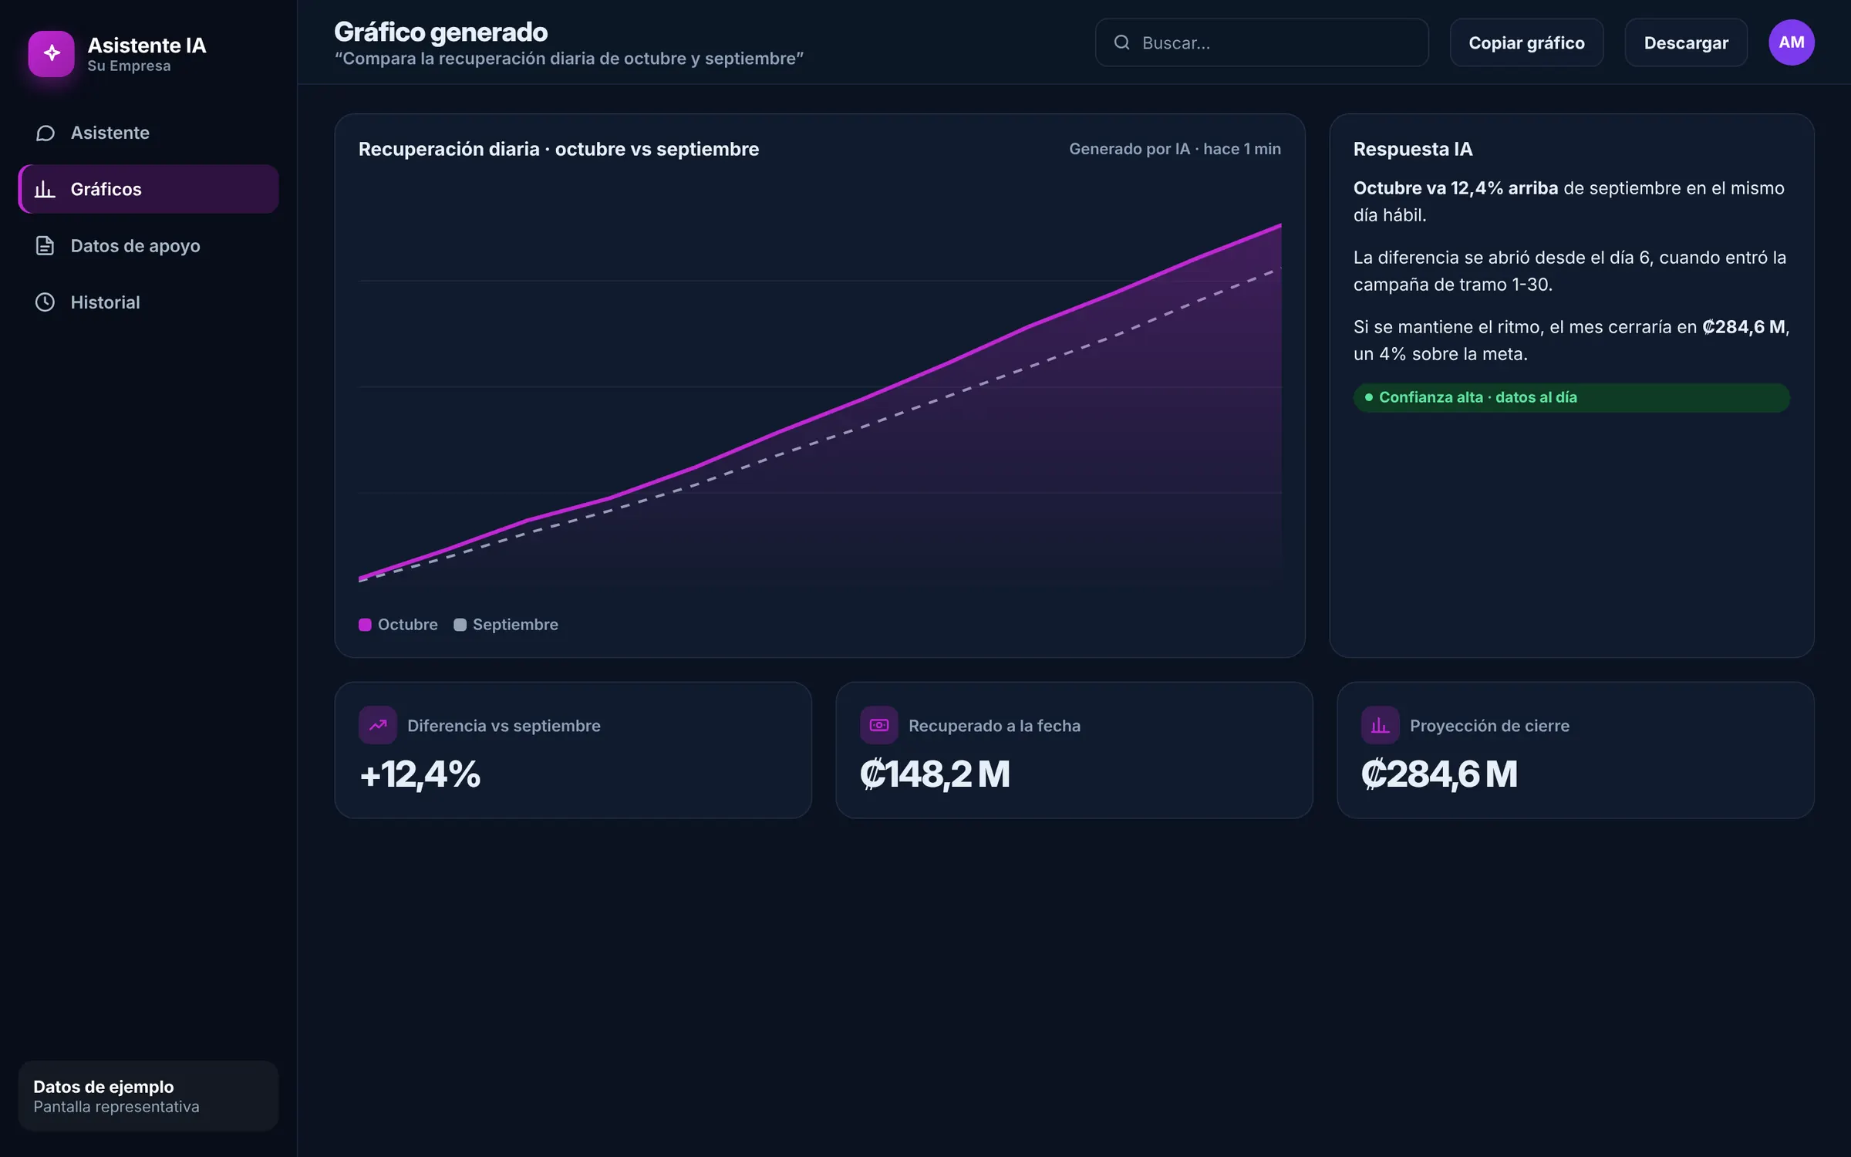
Task: Click the Historial clock icon
Action: click(45, 302)
